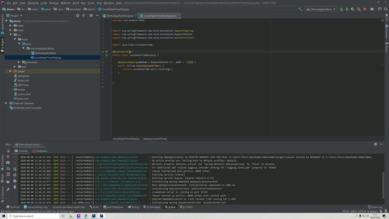This screenshot has height=219, width=389.
Task: Open the TODO tool window
Action: (186, 207)
